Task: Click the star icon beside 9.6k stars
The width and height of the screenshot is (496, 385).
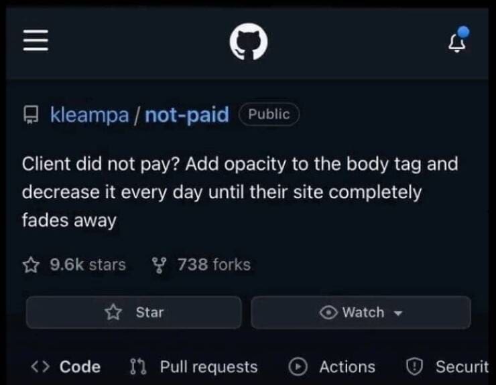Action: coord(31,265)
